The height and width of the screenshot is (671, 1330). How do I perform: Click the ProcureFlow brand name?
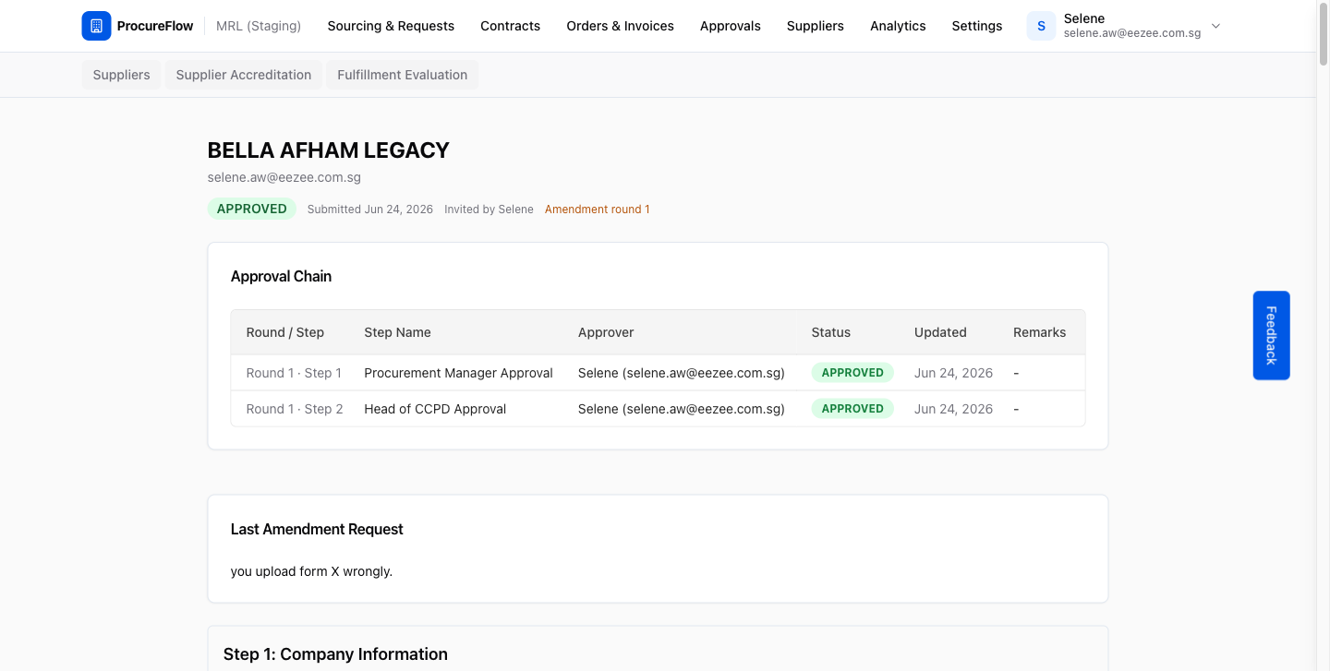(155, 26)
